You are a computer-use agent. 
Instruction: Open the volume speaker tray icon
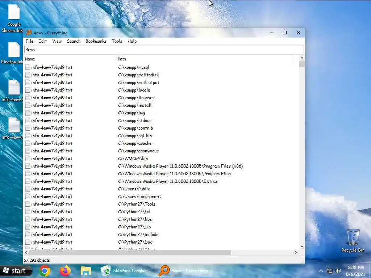pyautogui.click(x=338, y=271)
